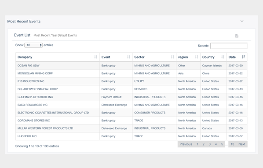
Task: Go to page 2 of results
Action: pos(203,144)
